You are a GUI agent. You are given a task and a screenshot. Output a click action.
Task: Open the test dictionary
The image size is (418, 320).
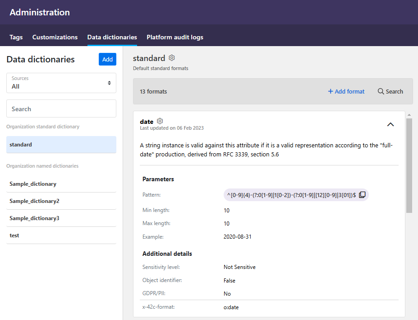[x=61, y=235]
